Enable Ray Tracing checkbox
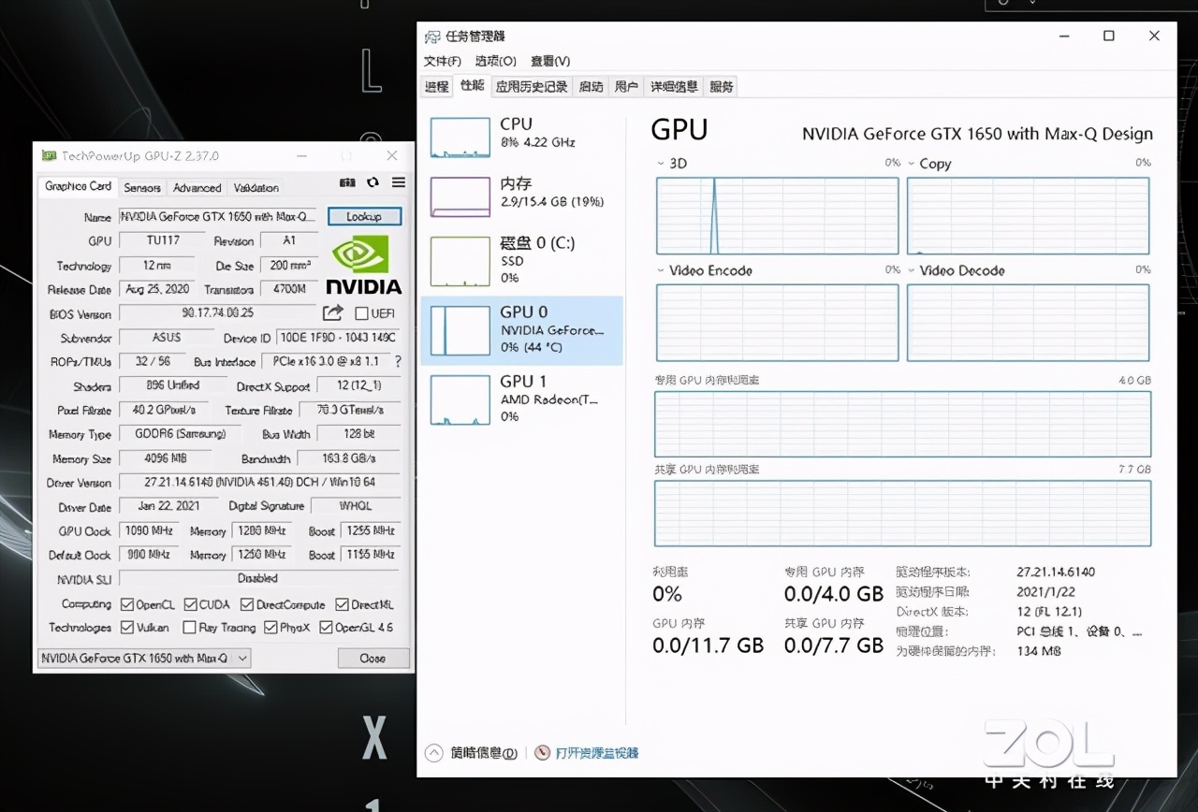Screen dimensions: 1198x812 (189, 628)
